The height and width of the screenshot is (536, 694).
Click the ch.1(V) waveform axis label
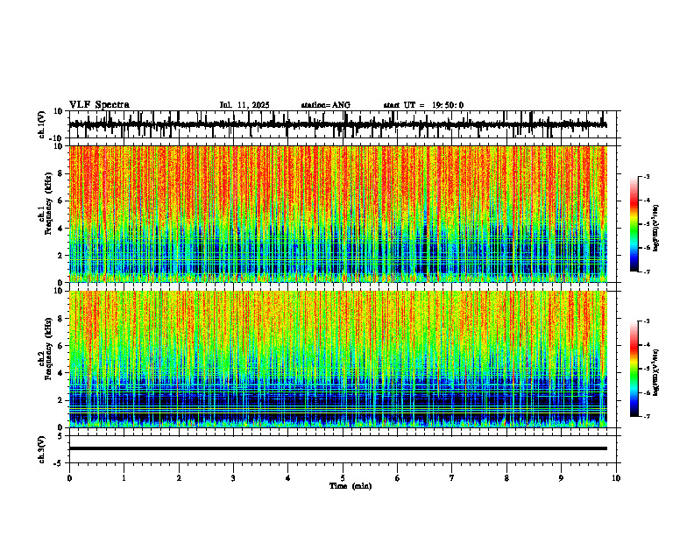click(x=41, y=124)
